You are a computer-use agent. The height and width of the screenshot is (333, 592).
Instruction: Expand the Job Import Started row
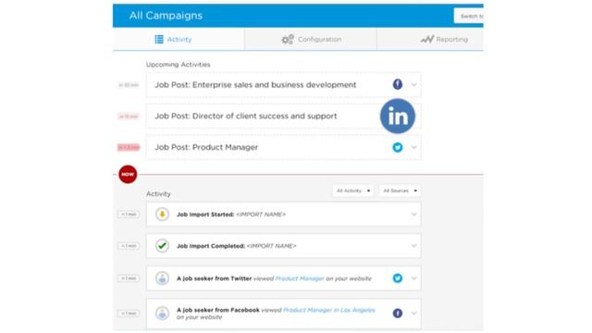point(413,215)
